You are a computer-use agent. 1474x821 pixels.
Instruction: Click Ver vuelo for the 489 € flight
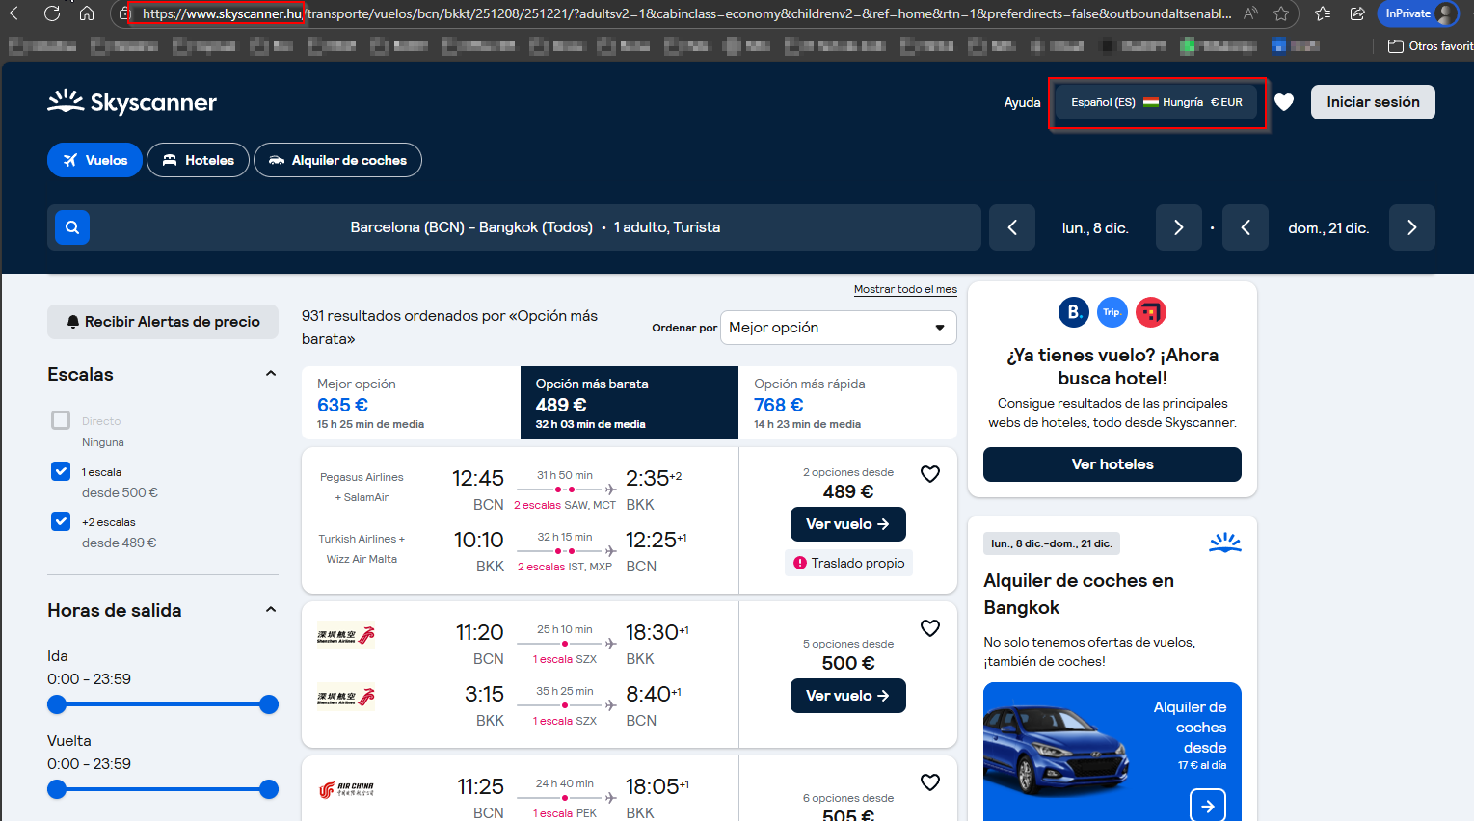tap(848, 524)
